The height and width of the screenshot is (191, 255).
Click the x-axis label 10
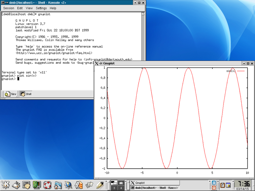[247, 173]
